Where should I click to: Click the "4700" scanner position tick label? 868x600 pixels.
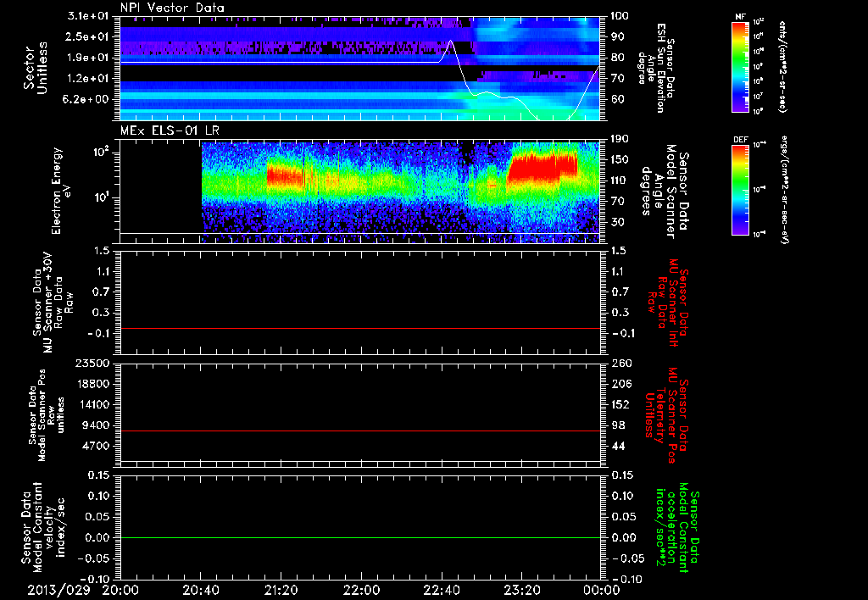pos(96,446)
